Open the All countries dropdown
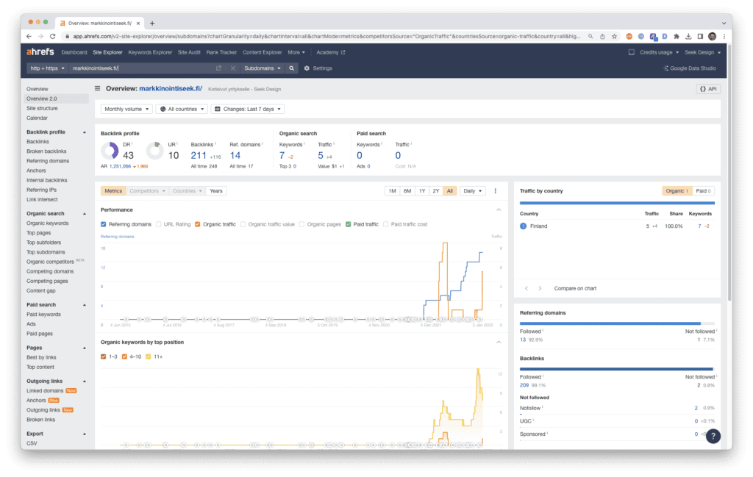The width and height of the screenshot is (753, 477). point(182,109)
